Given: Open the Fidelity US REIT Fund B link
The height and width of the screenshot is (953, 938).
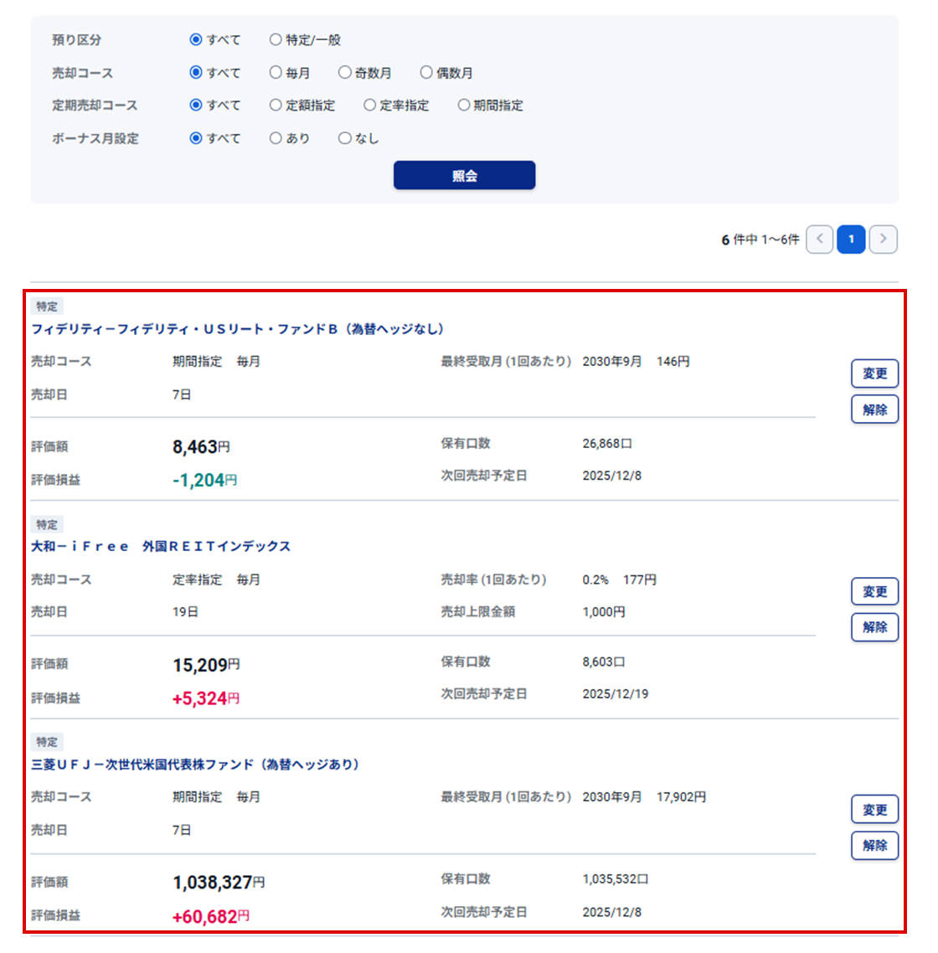Looking at the screenshot, I should click(x=237, y=329).
